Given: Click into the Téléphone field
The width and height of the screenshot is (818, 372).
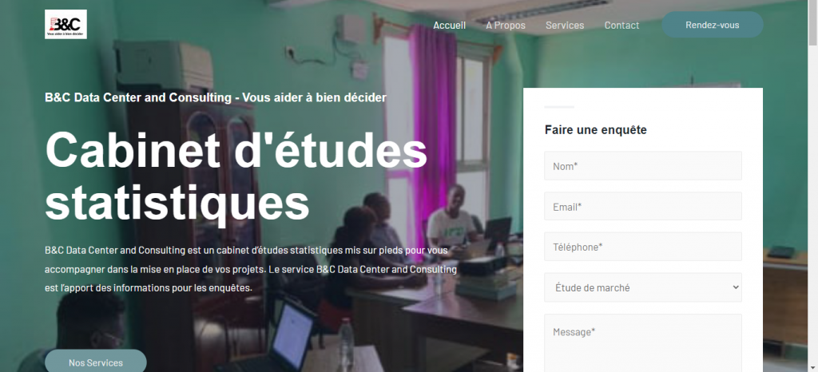Looking at the screenshot, I should pyautogui.click(x=643, y=247).
